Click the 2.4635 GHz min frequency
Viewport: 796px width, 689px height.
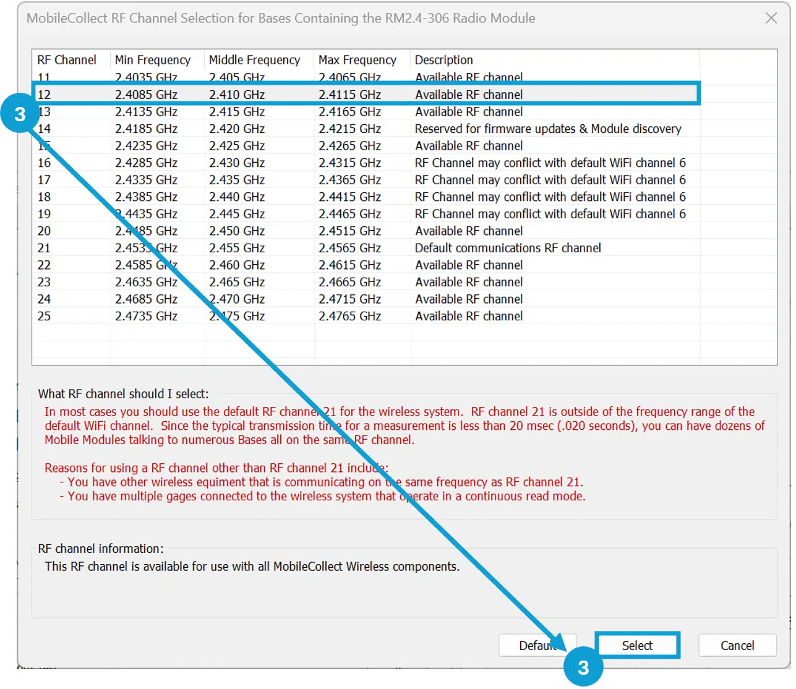coord(146,282)
